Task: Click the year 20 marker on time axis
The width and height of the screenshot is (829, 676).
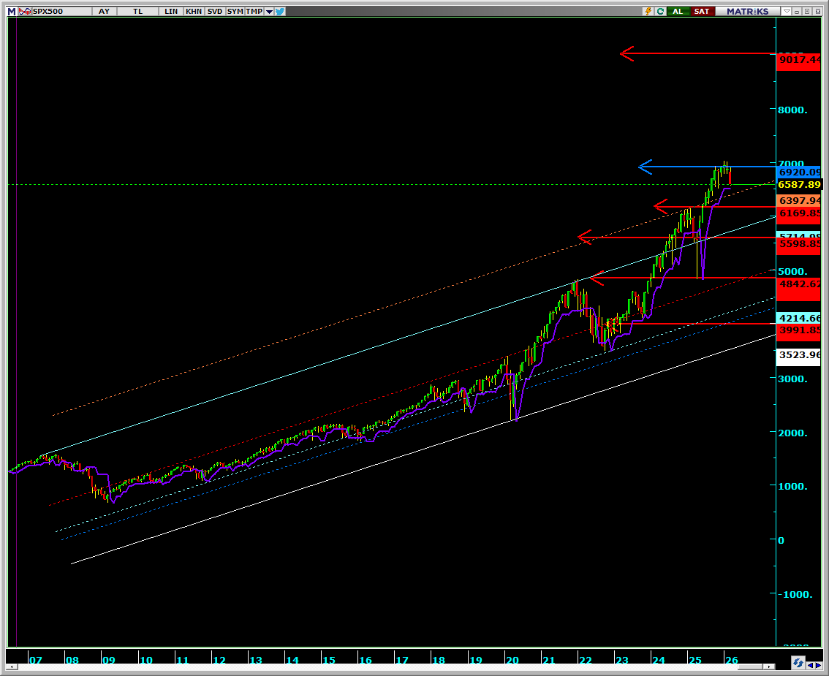Action: point(512,660)
